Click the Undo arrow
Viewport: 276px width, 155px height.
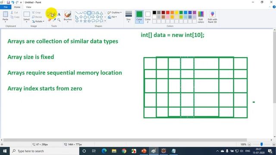(13, 2)
